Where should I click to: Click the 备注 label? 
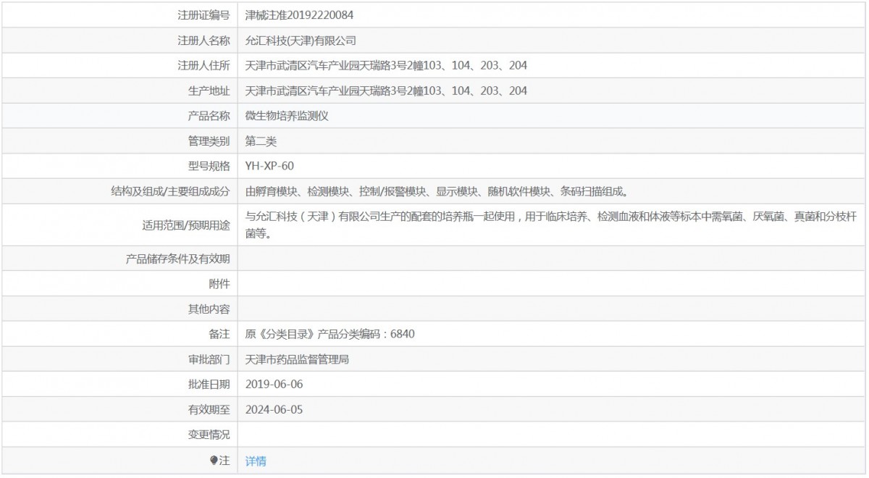pos(219,334)
